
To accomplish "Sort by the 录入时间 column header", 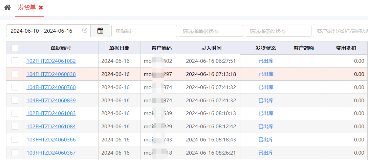I will (211, 48).
